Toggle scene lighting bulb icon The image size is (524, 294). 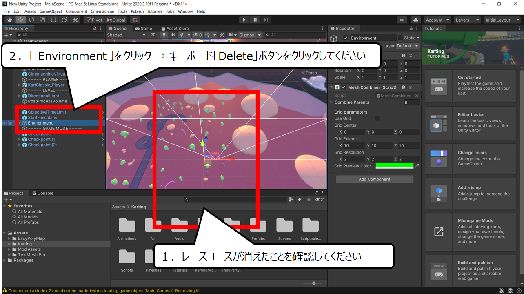(164, 35)
